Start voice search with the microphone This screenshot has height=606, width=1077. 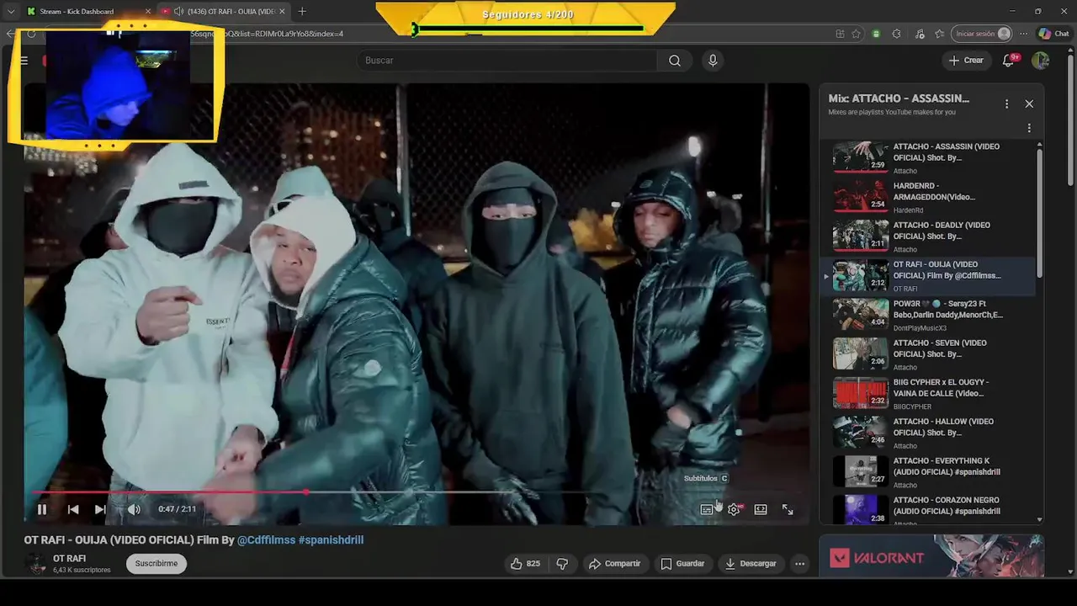tap(713, 61)
